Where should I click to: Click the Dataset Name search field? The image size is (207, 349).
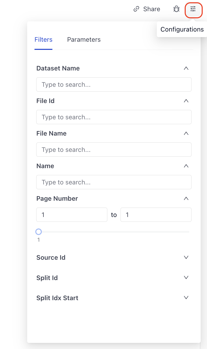point(114,84)
